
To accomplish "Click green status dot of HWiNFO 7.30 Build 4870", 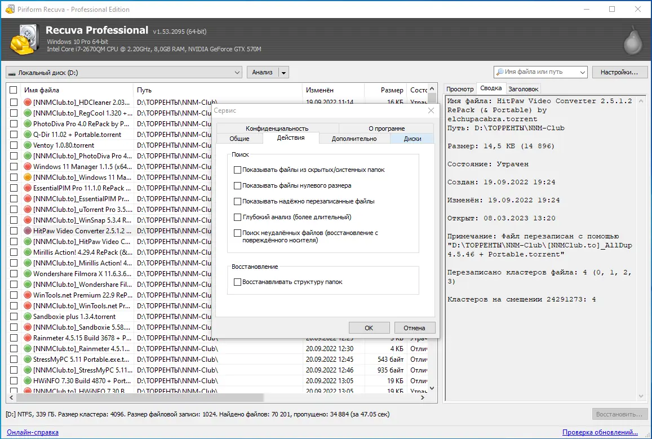I will [28, 381].
